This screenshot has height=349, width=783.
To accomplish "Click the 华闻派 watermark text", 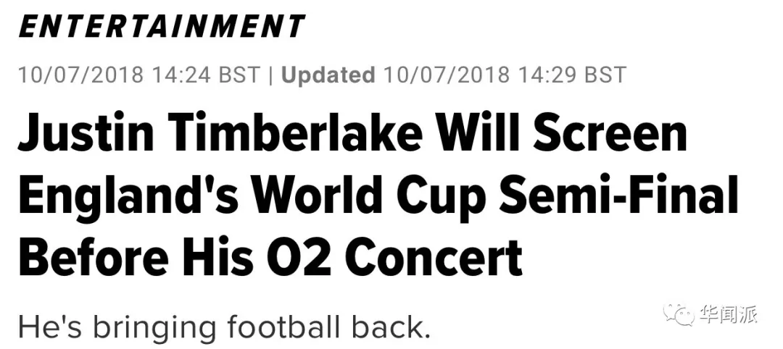I will 728,314.
